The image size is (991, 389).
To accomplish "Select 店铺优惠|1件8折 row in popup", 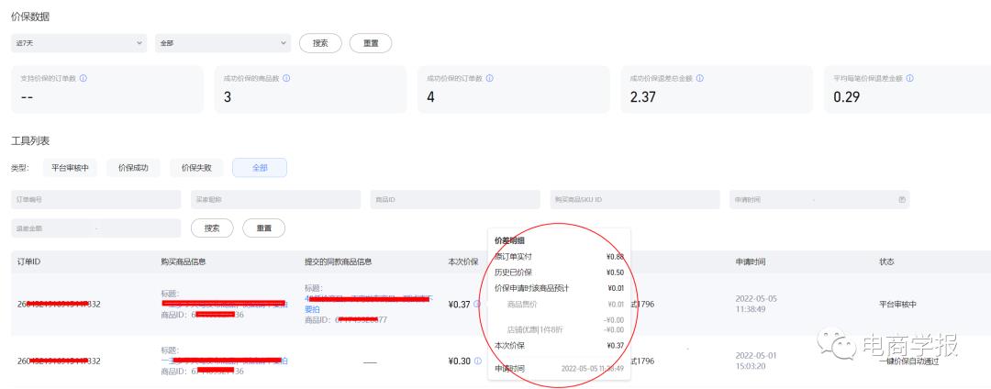I will coord(565,329).
